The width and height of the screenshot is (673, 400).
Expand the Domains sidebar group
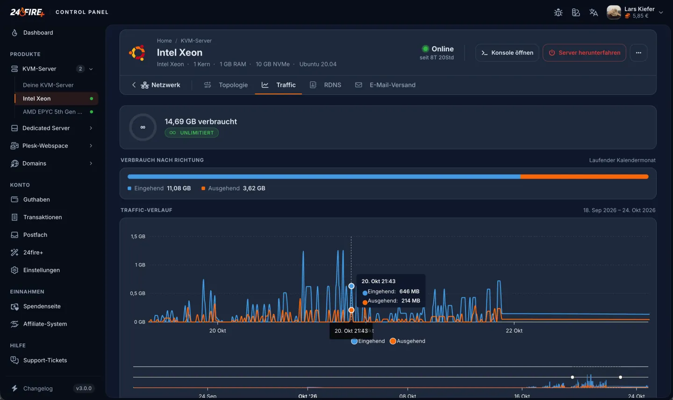coord(91,164)
